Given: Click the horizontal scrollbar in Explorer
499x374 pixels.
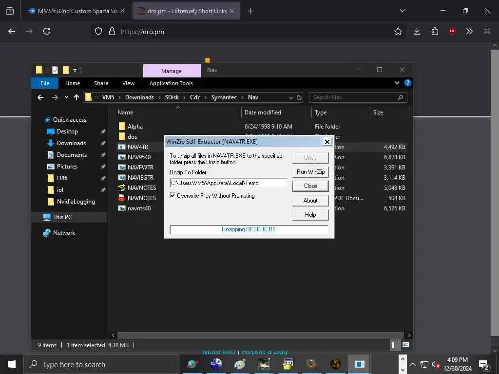Looking at the screenshot, I should click(x=260, y=335).
